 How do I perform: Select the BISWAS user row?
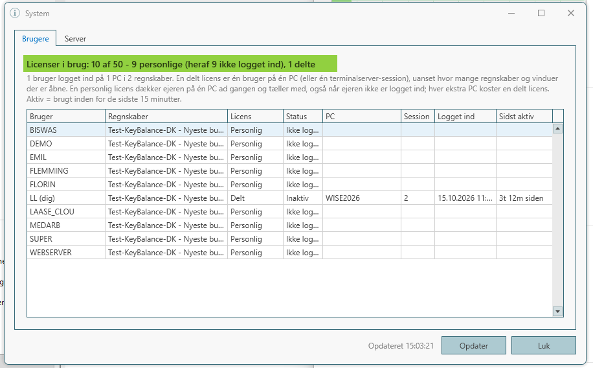point(289,130)
